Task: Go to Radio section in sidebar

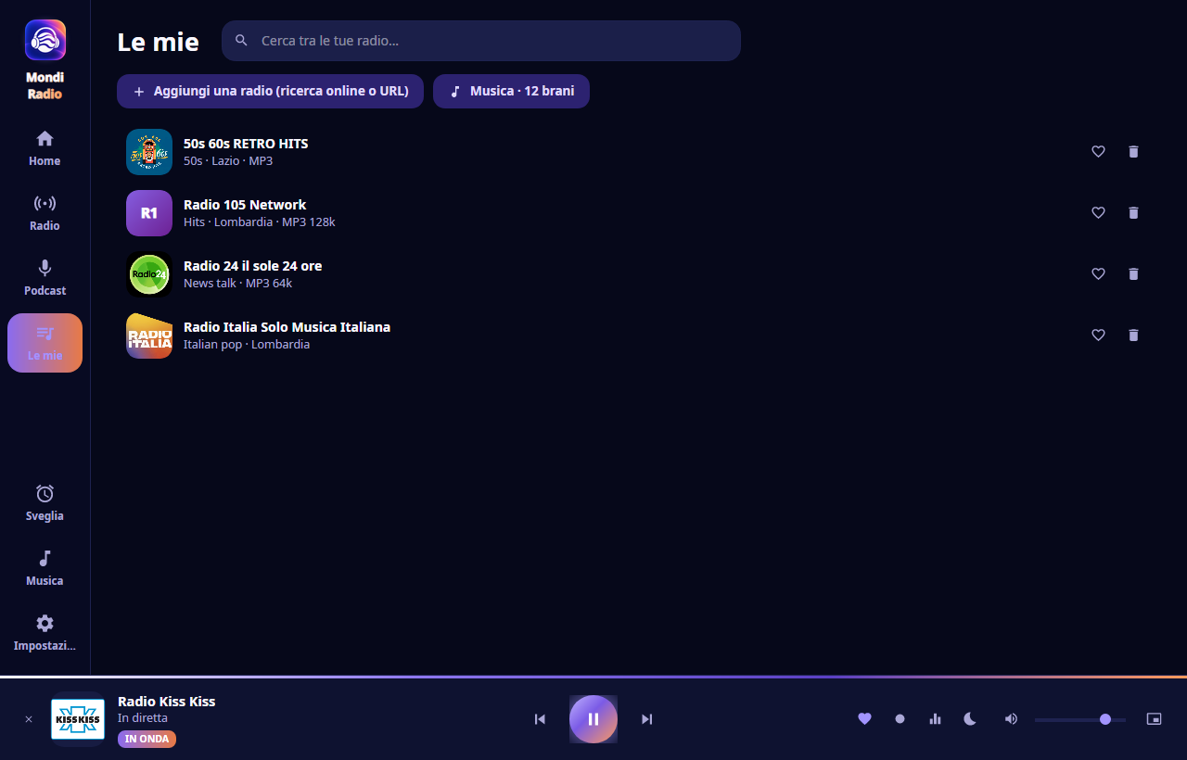Action: [45, 213]
